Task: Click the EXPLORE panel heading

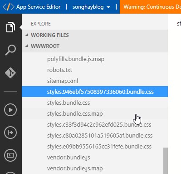Action: (x=41, y=24)
